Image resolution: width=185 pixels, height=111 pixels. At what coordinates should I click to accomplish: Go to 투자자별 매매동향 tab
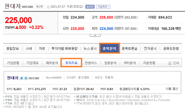point(65,48)
